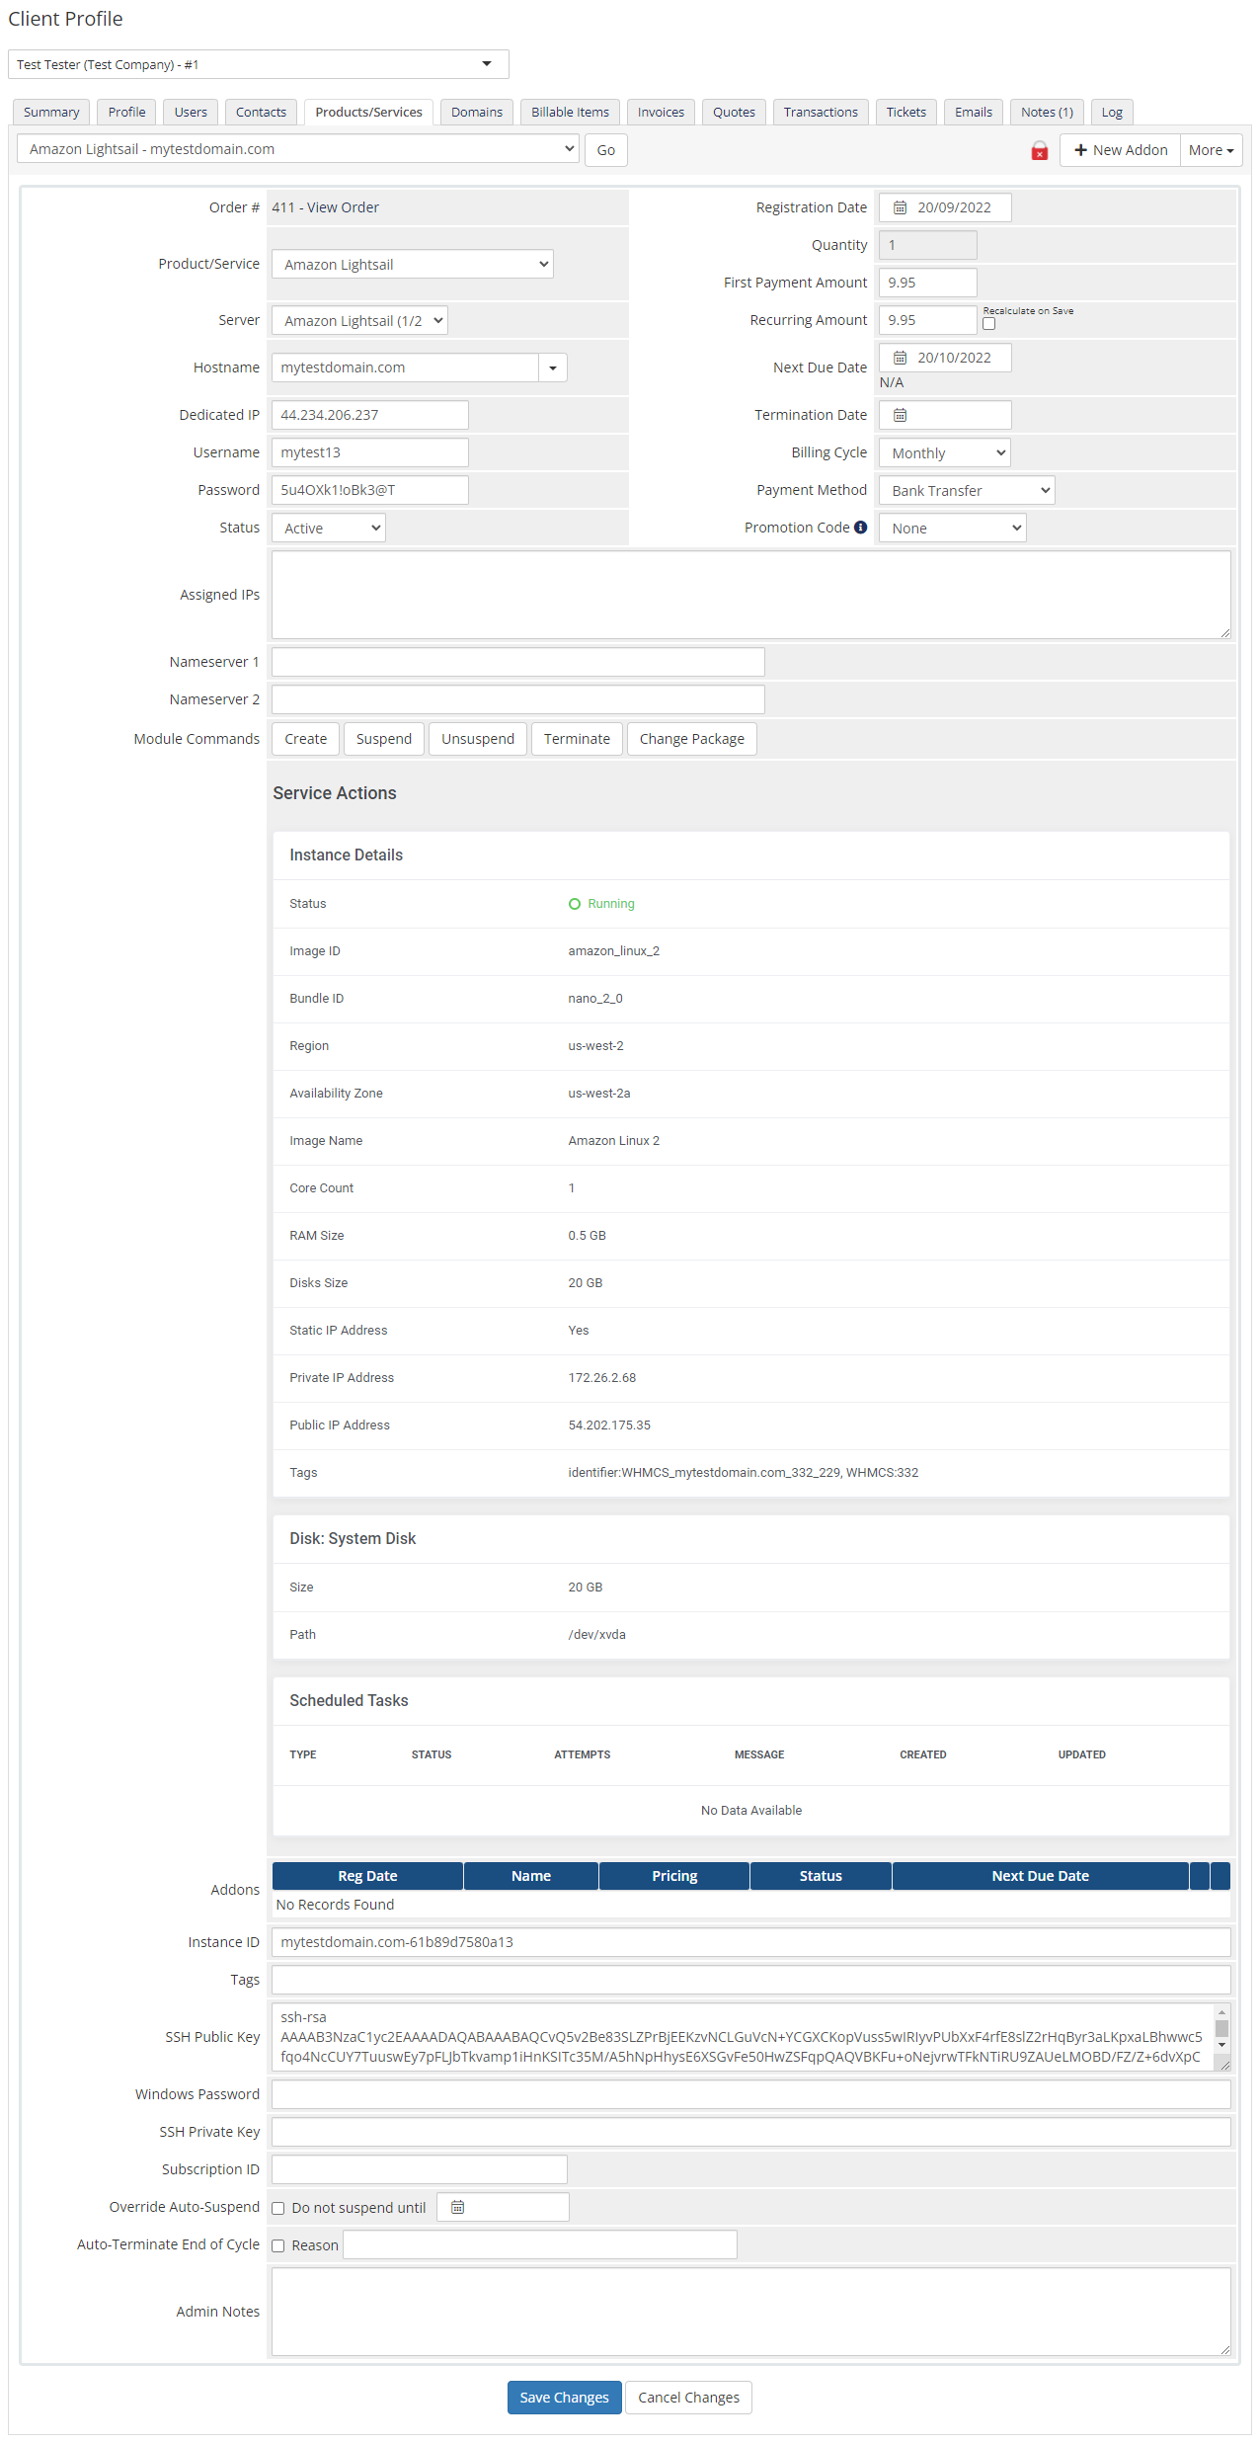The width and height of the screenshot is (1259, 2444).
Task: Open Registration Date calendar icon
Action: point(900,207)
